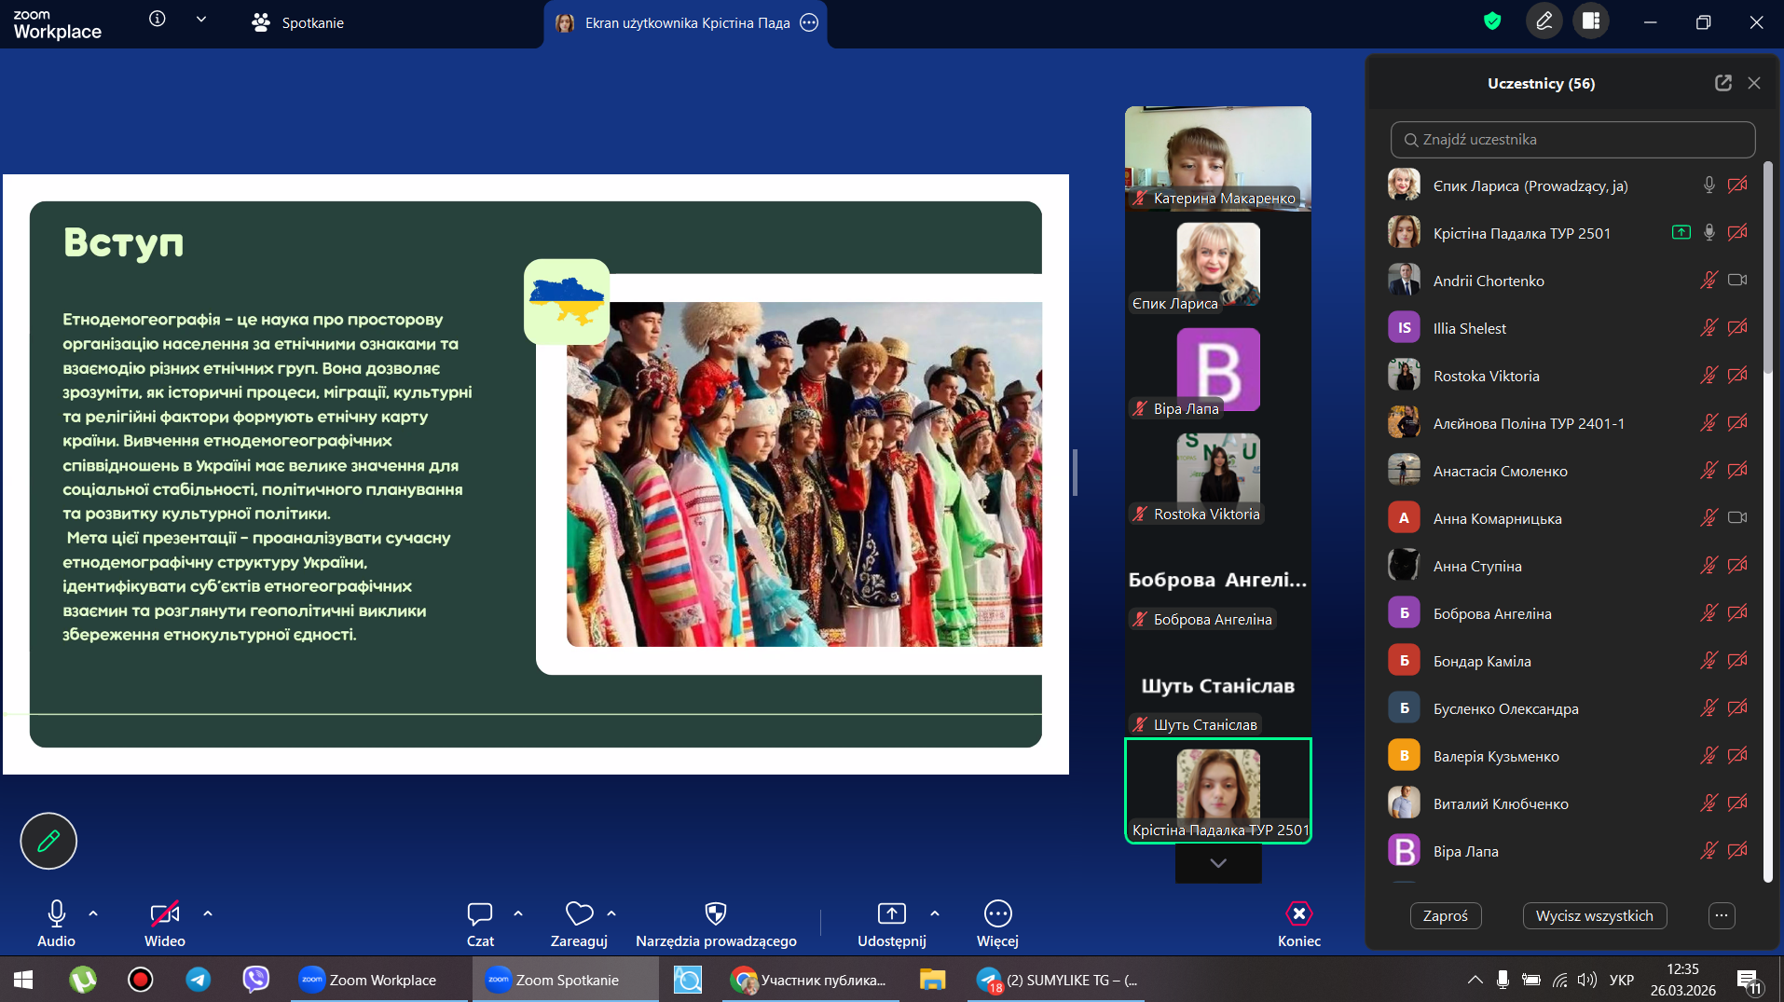Click the Znajdź uczestnika search field
Screen dimensions: 1784x1002
coord(1572,140)
